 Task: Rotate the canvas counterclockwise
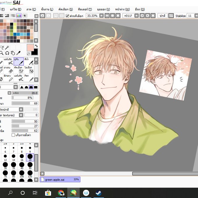(x=142, y=16)
